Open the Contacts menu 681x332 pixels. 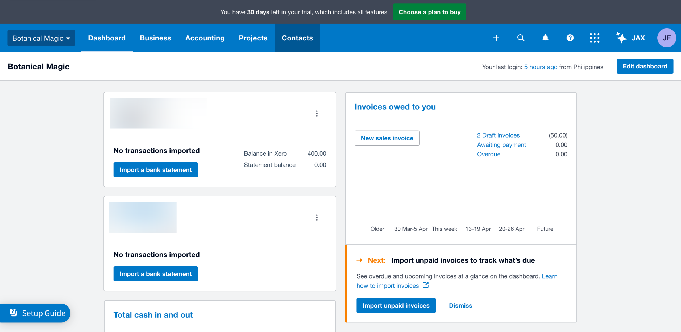coord(297,38)
